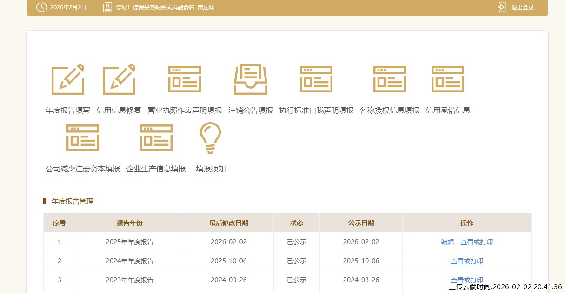The width and height of the screenshot is (565, 293).
Task: Open 查看或打印 for 2025年年度报告
Action: (477, 242)
